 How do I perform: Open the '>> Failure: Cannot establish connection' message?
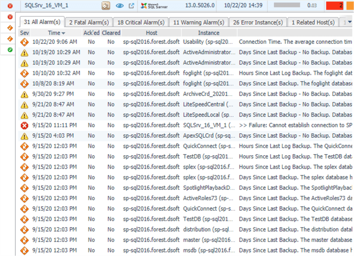(296, 125)
